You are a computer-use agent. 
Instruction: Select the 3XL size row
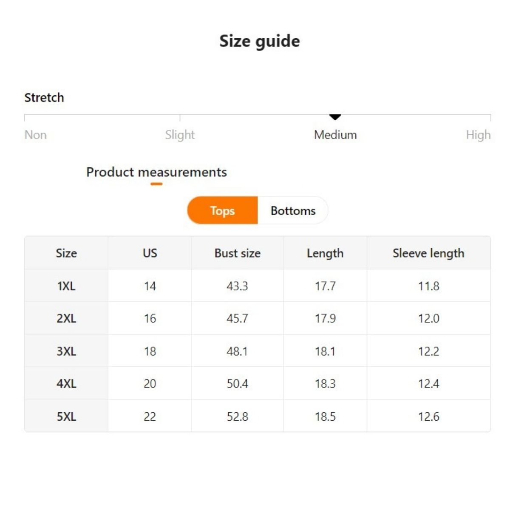[x=66, y=351]
